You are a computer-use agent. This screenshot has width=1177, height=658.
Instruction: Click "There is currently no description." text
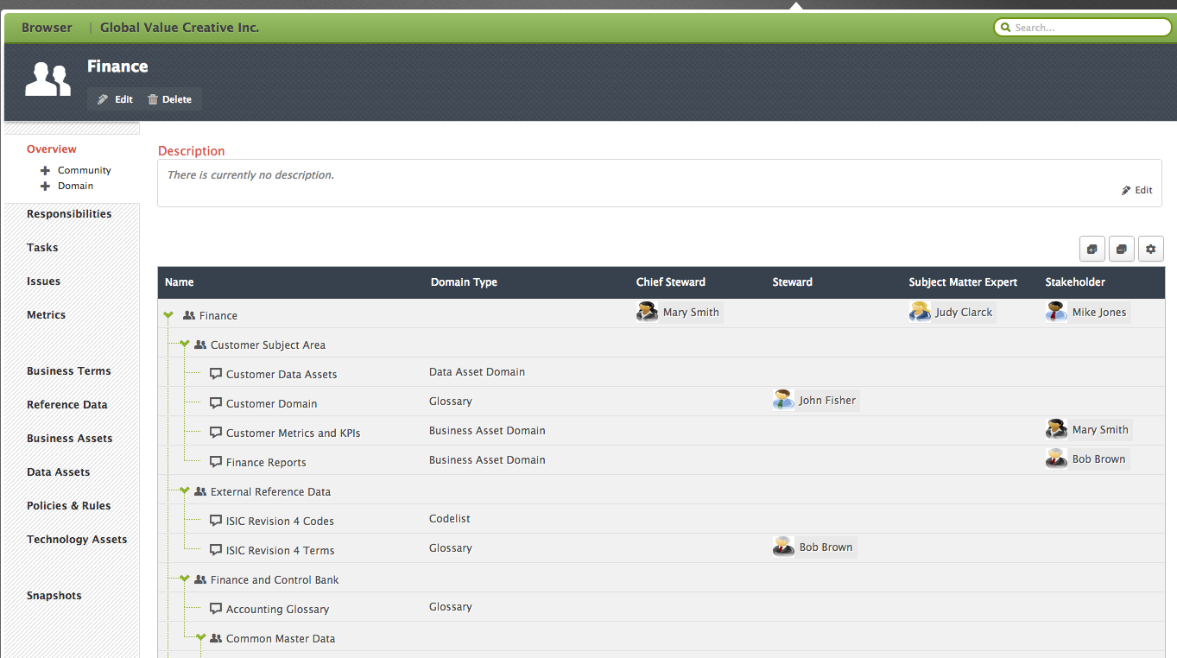[250, 175]
